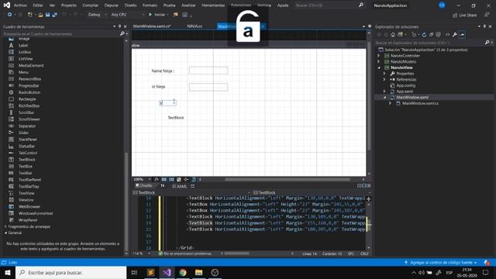Open Chrome from the taskbar

(x=183, y=272)
